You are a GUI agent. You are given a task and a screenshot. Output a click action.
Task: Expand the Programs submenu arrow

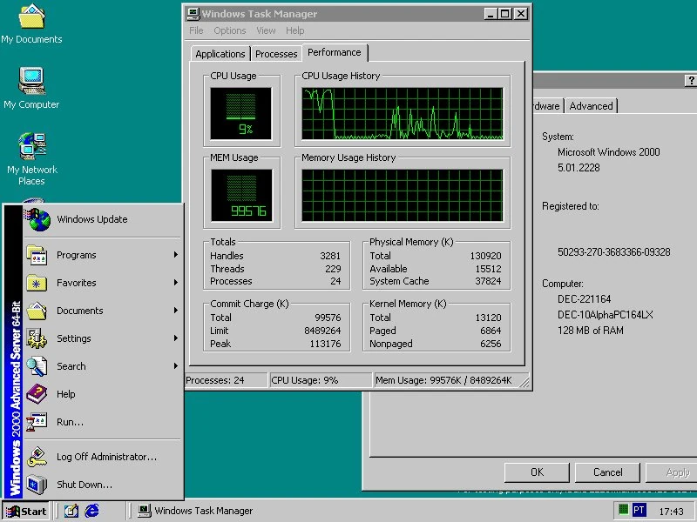click(176, 255)
